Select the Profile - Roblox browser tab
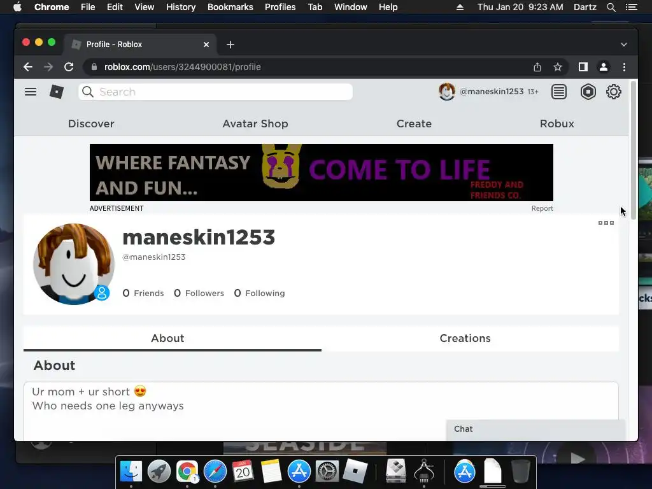This screenshot has width=652, height=489. (140, 45)
